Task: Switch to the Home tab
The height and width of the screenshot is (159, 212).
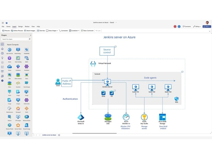Action: click(x=8, y=26)
